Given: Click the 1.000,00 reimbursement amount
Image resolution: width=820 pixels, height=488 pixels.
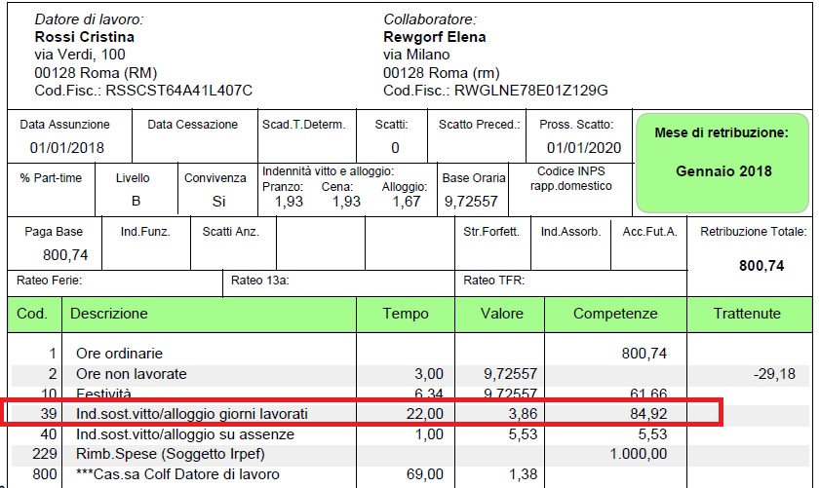Looking at the screenshot, I should 638,454.
